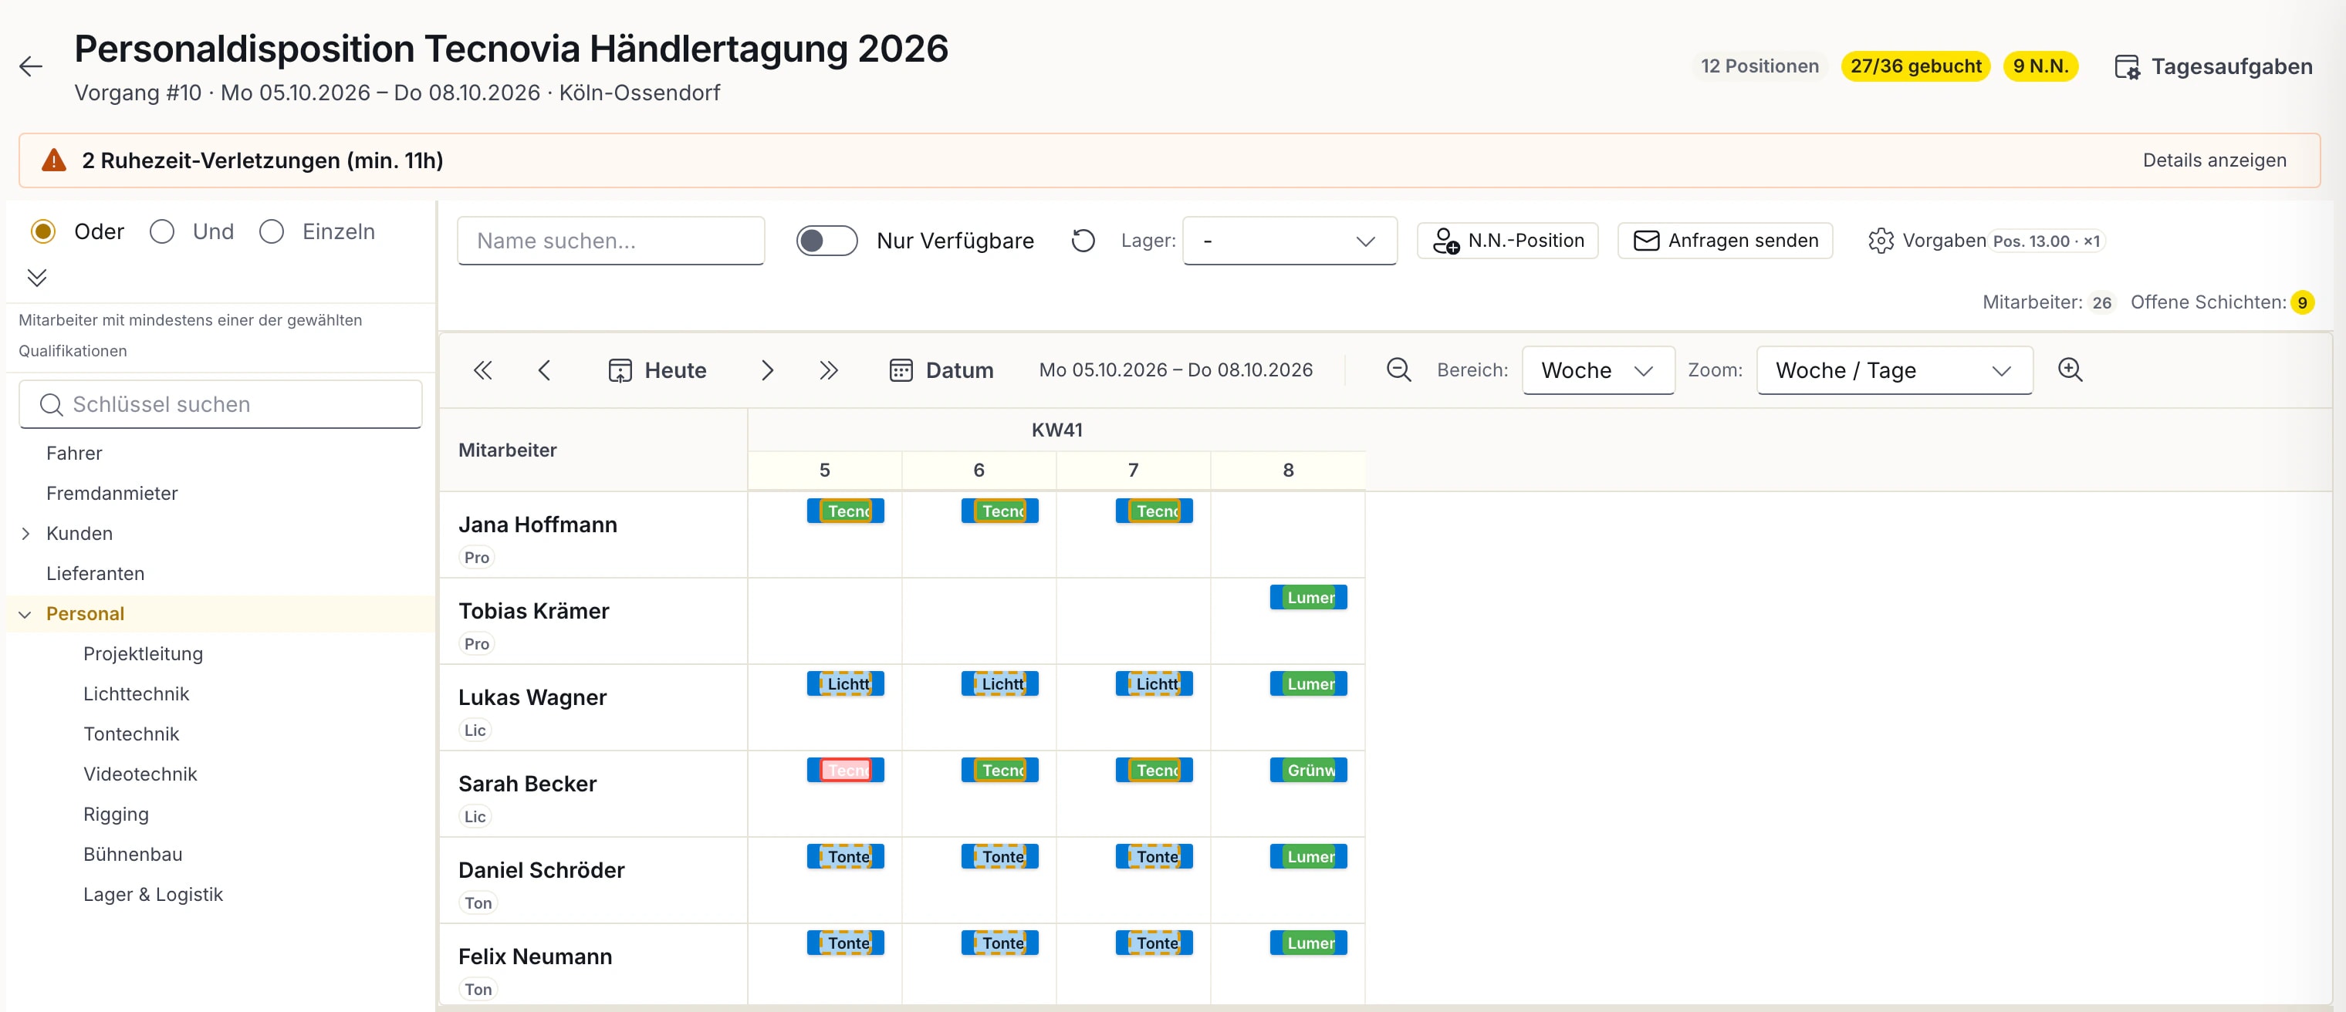Open the Bereich Woche dropdown
This screenshot has height=1012, width=2346.
(1597, 370)
